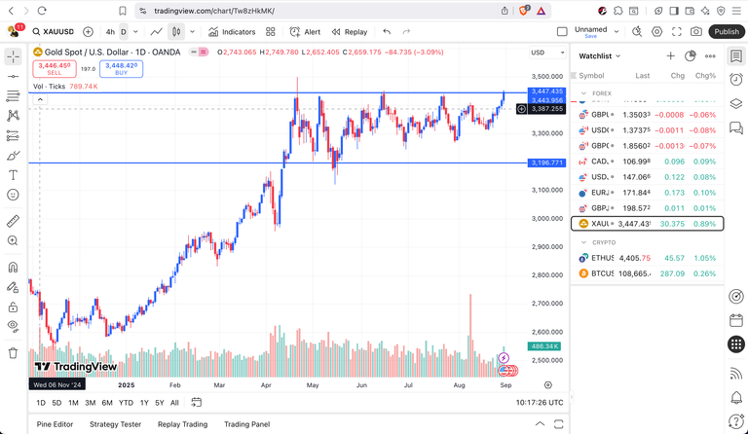Open symbol search for XAUUSD

click(53, 32)
